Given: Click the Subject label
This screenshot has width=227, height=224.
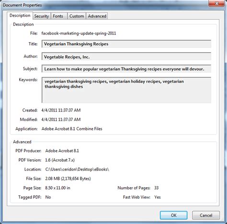Looking at the screenshot, I should point(30,69).
